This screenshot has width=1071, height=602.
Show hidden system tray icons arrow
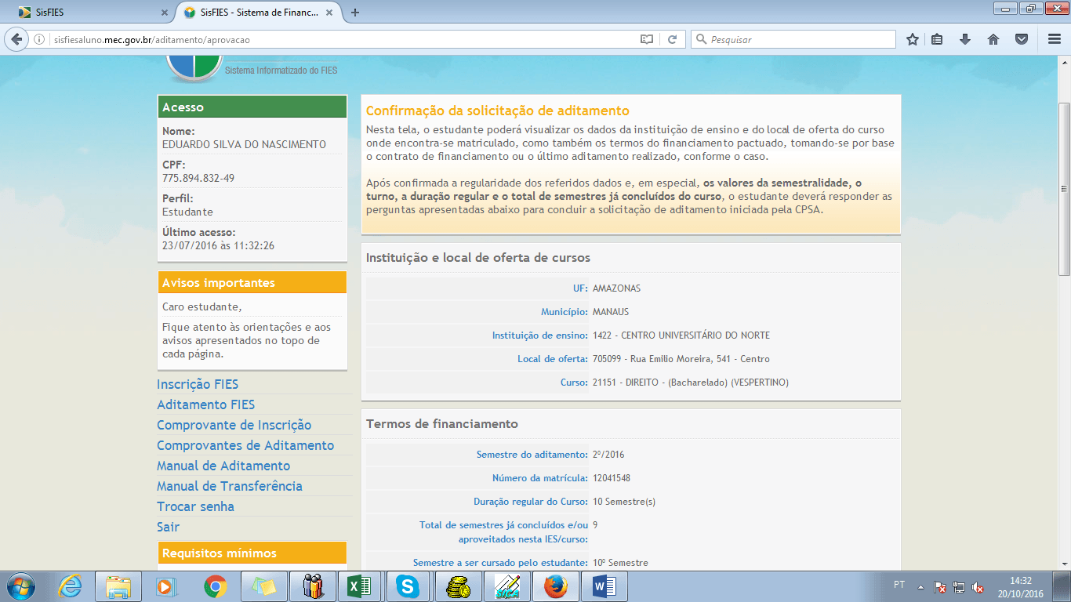(x=921, y=586)
